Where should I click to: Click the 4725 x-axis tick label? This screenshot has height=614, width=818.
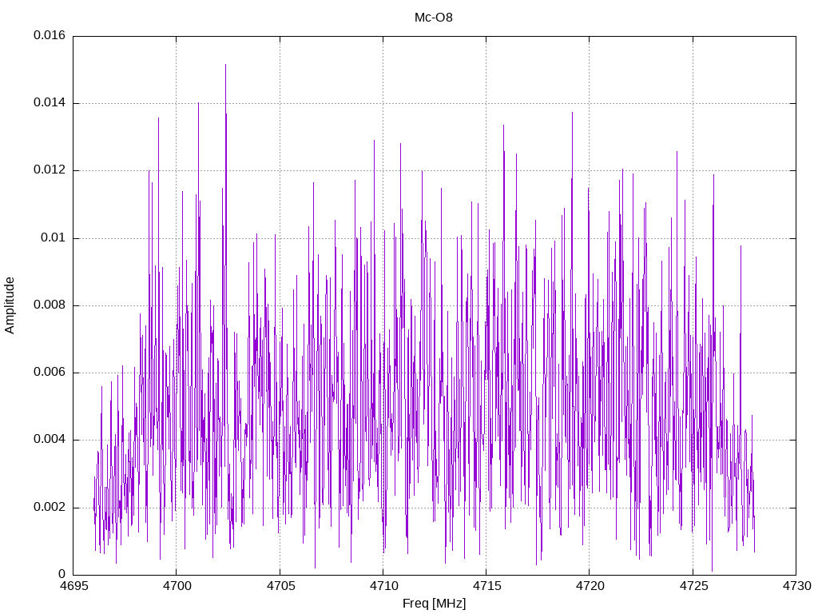693,586
